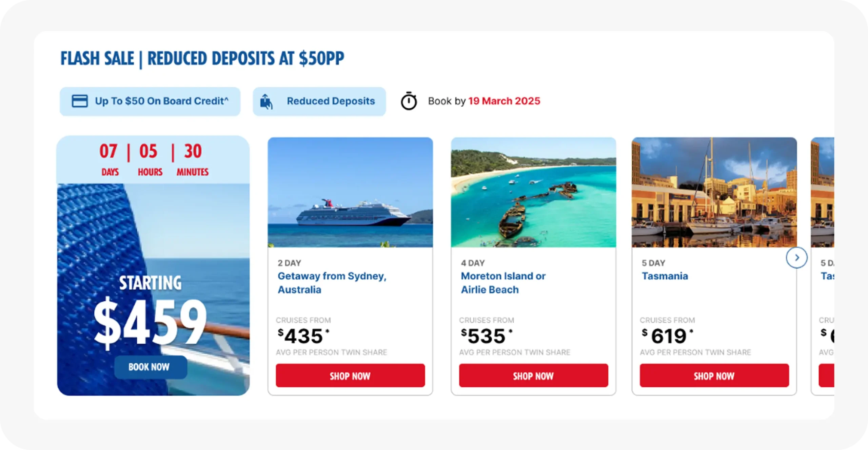This screenshot has width=868, height=450.
Task: Open the cruise ship photo thumbnail
Action: [350, 192]
